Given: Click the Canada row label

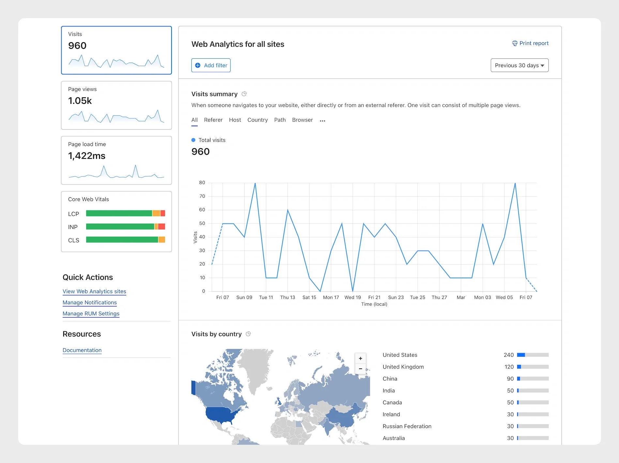Looking at the screenshot, I should click(x=392, y=402).
